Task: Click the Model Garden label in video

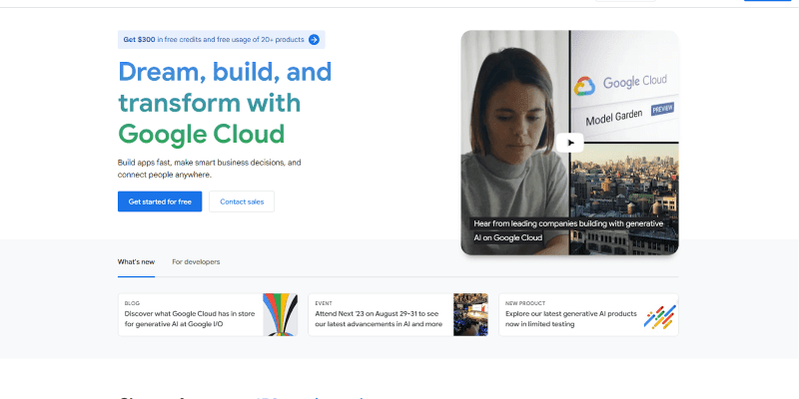Action: pos(614,118)
